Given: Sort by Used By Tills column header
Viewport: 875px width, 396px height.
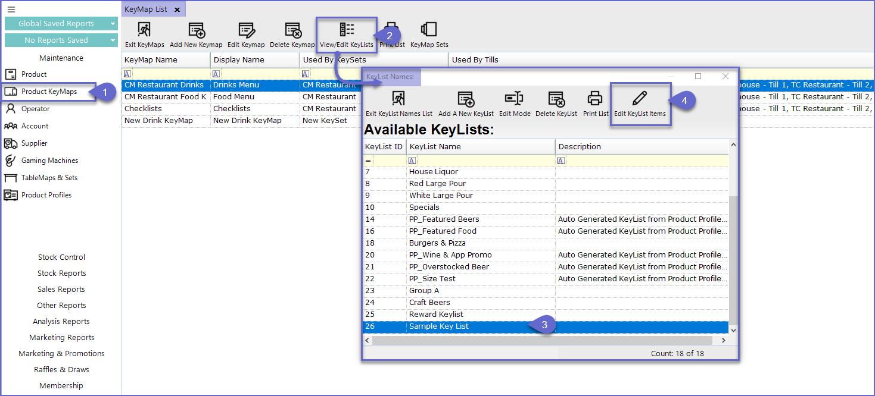Looking at the screenshot, I should 661,60.
